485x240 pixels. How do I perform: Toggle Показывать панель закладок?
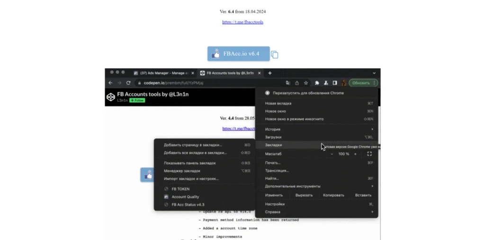205,163
